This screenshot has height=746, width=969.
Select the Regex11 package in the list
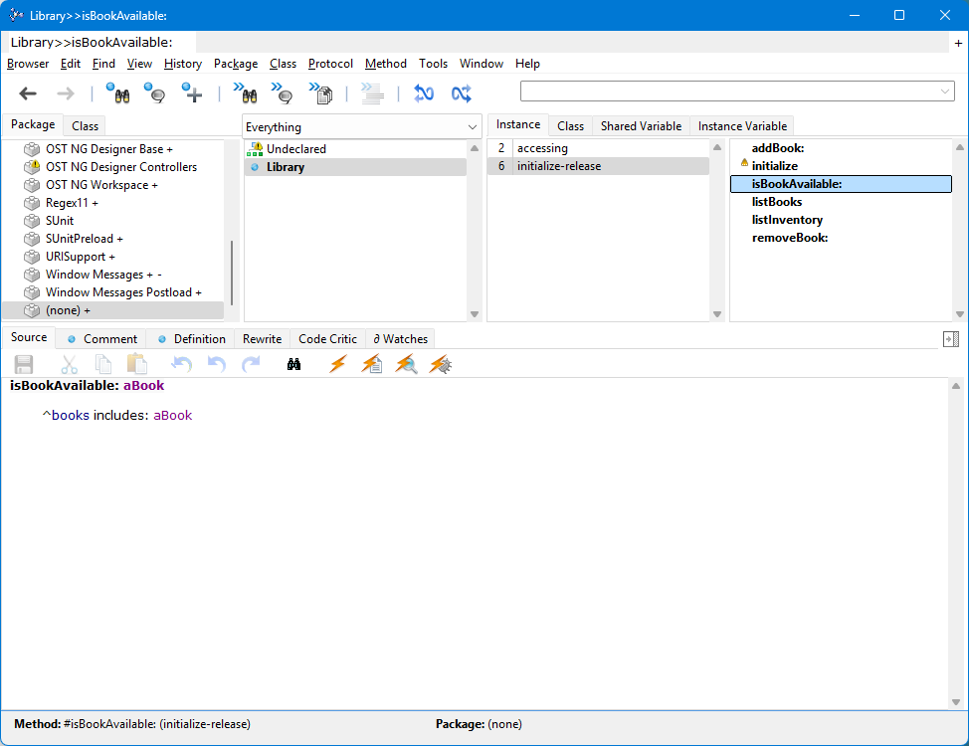(x=72, y=203)
